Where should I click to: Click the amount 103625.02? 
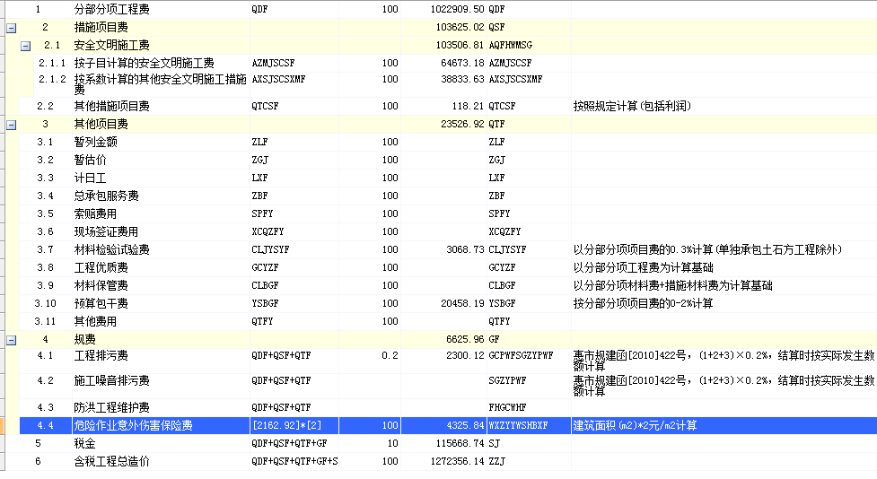tap(460, 28)
